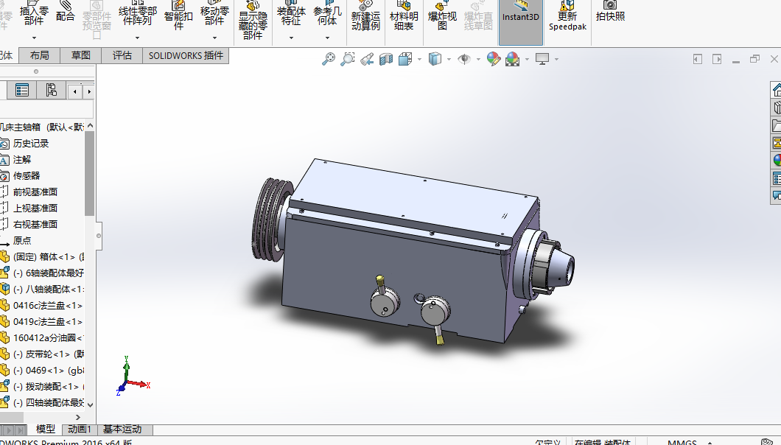
Task: Click the feature tree scroll down arrow
Action: 90,404
